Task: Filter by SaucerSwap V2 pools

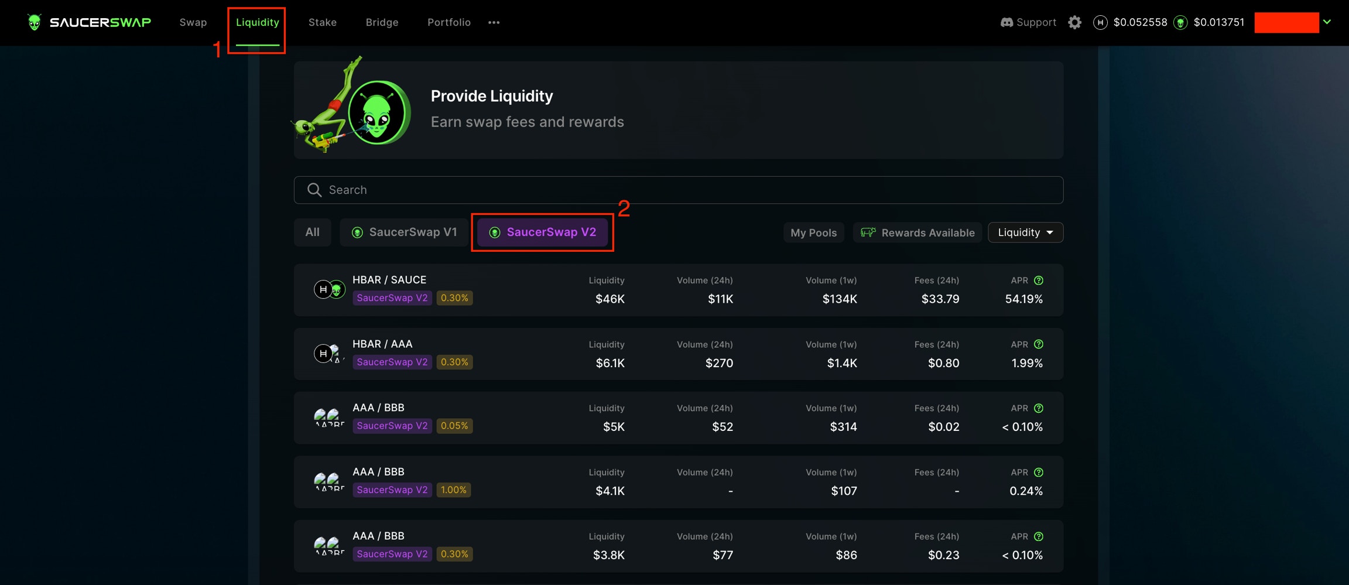Action: pos(543,232)
